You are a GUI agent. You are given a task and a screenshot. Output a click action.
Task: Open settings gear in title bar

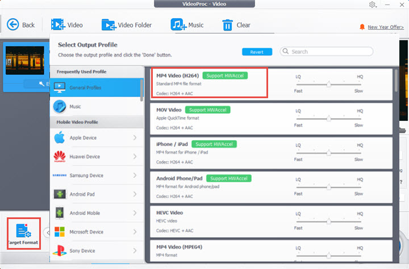point(372,5)
